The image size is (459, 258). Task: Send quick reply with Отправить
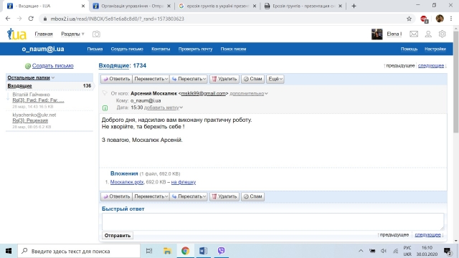pyautogui.click(x=118, y=236)
